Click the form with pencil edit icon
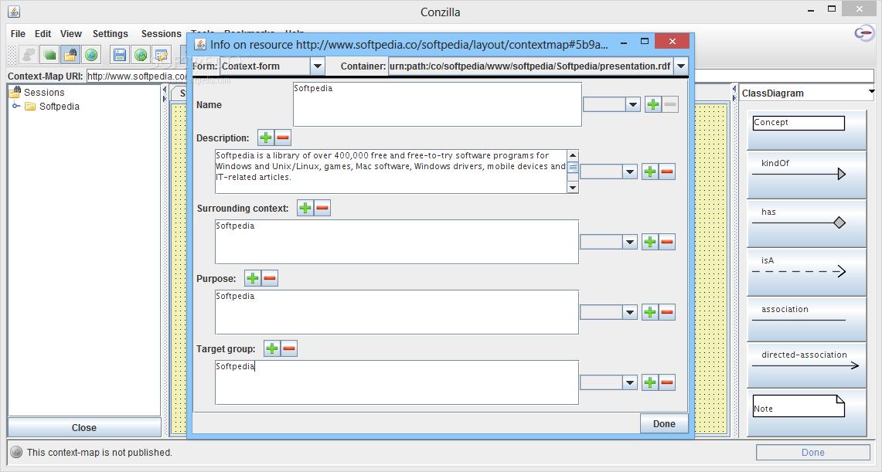 pos(162,55)
